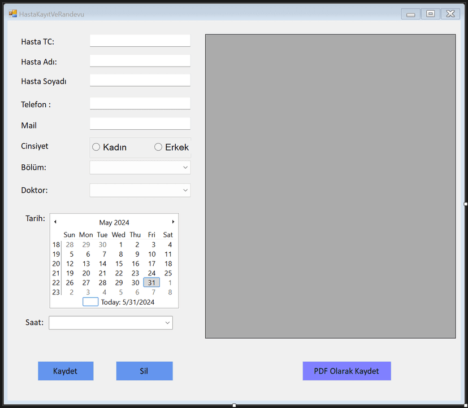Click the HastaKayıtVeRandevu window icon
The width and height of the screenshot is (468, 408).
(13, 14)
